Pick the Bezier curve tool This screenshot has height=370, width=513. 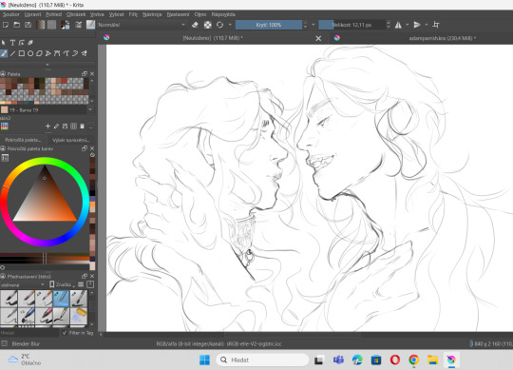pos(57,53)
